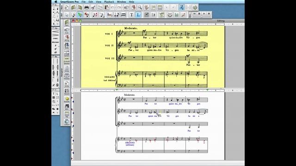Image resolution: width=296 pixels, height=166 pixels.
Task: Click the Print icon in the top toolbar
Action: [x=86, y=7]
